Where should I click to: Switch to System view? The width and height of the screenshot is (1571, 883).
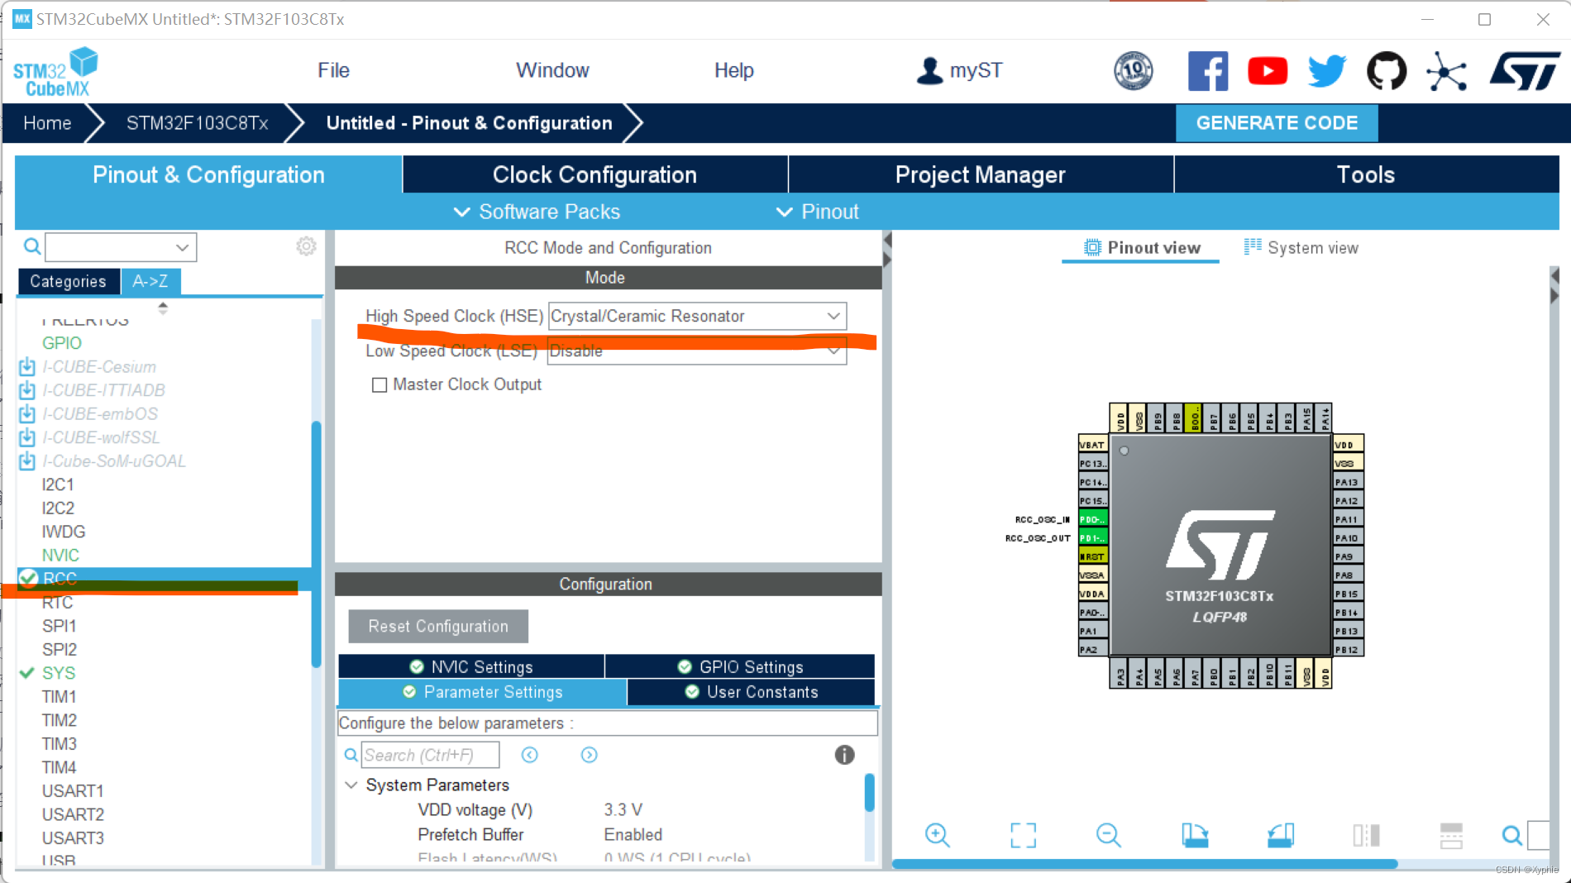coord(1301,247)
